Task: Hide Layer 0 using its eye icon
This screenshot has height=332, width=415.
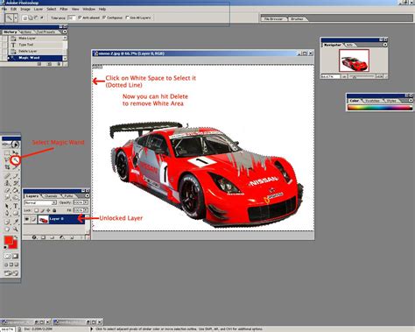Action: point(27,219)
